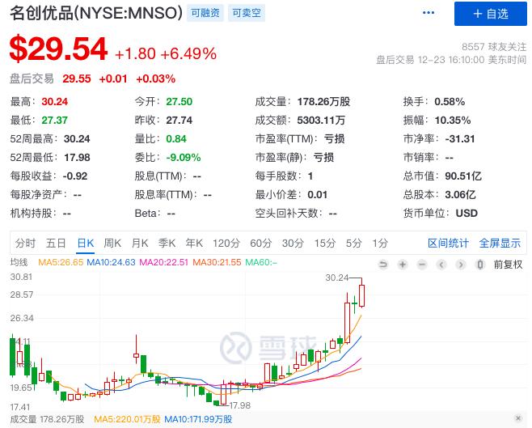Select the 周K chart tab
The image size is (532, 428).
tap(112, 243)
